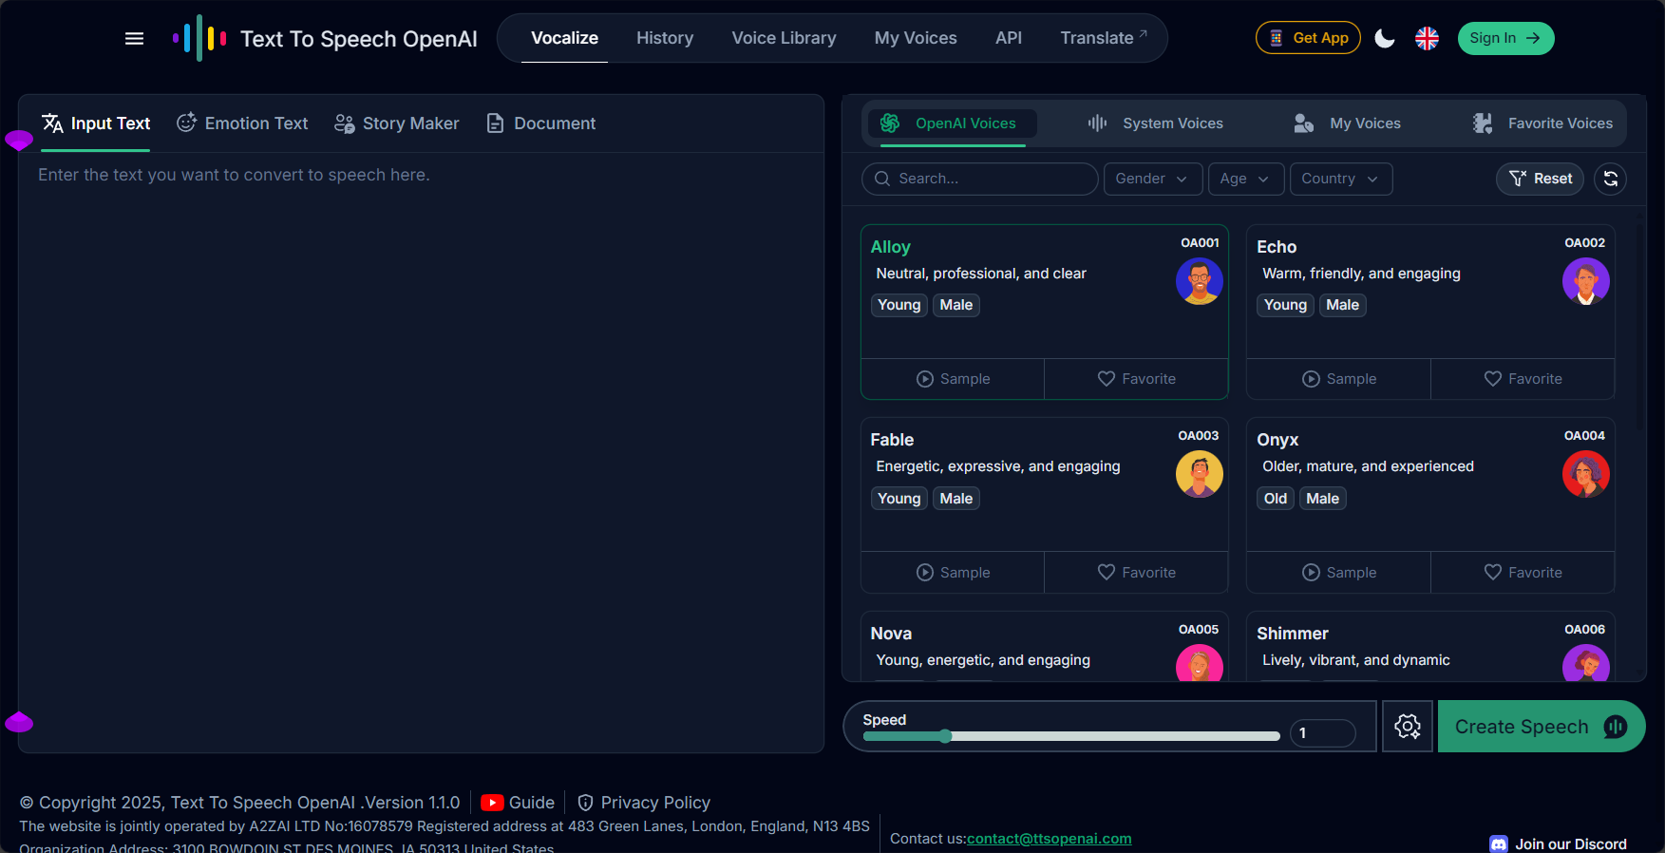This screenshot has width=1665, height=853.
Task: Open the Privacy Policy link
Action: [x=644, y=803]
